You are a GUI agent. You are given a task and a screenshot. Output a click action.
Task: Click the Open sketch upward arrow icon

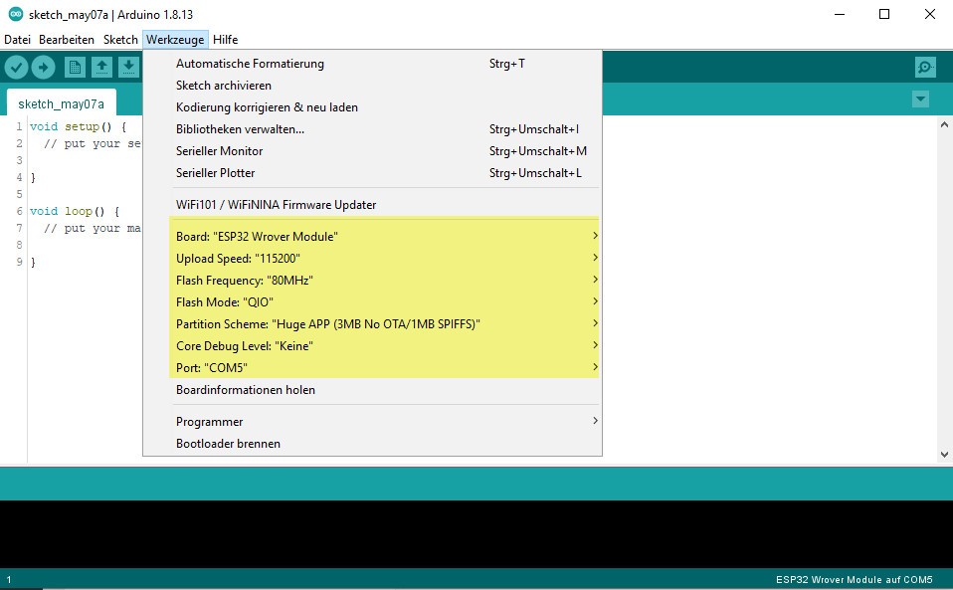coord(101,68)
